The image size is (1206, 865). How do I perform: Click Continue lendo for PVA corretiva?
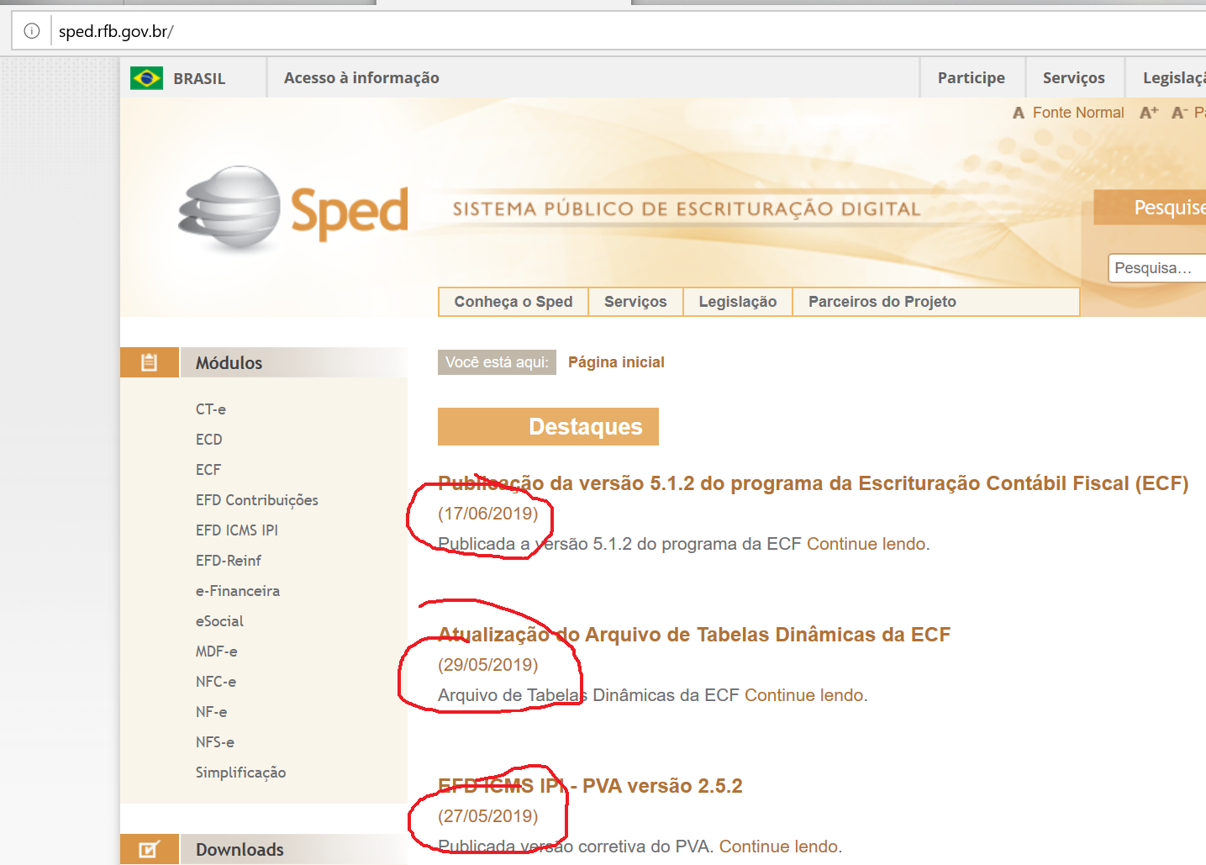pyautogui.click(x=778, y=847)
